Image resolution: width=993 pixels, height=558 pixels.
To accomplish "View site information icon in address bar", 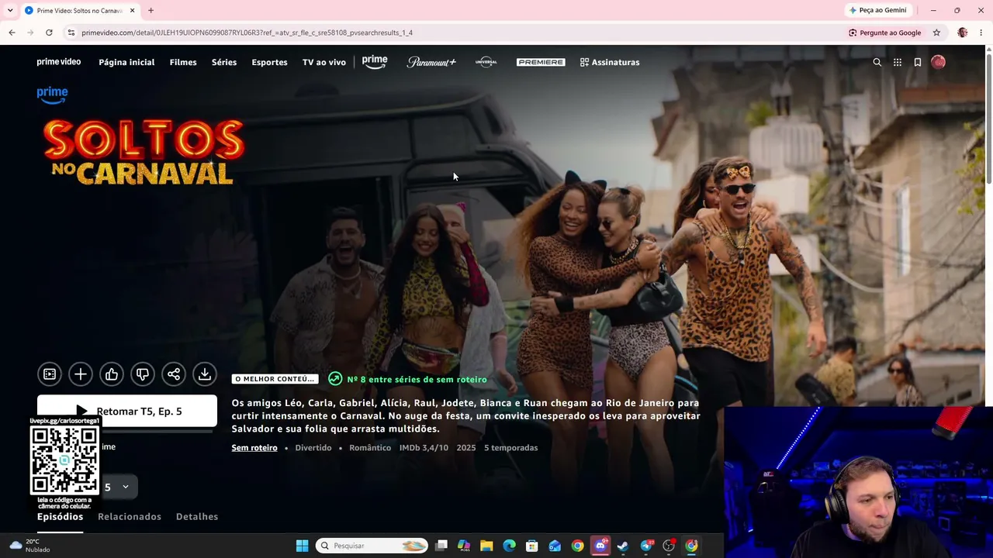I will click(71, 33).
